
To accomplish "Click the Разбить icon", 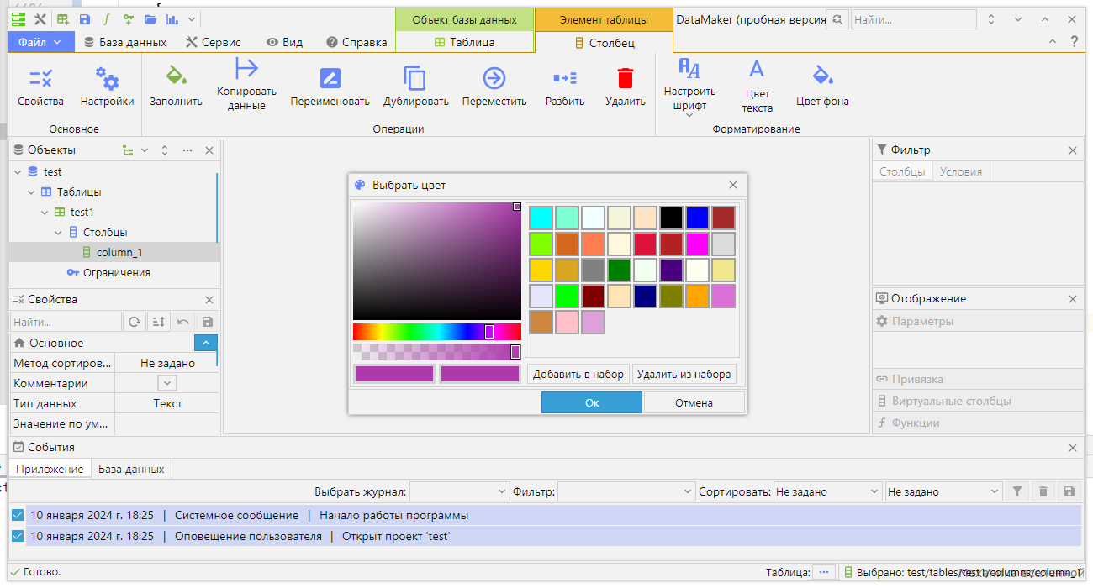I will pos(564,78).
